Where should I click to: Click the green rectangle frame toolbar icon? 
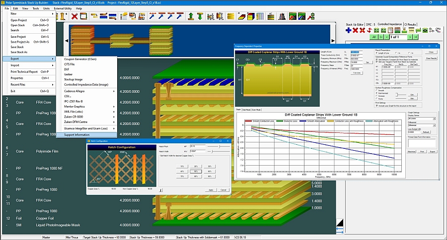coord(83,16)
